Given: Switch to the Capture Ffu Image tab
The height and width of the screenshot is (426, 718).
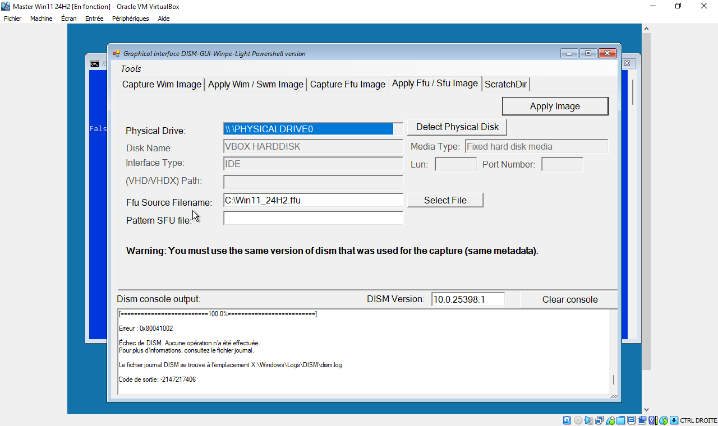Looking at the screenshot, I should point(347,85).
